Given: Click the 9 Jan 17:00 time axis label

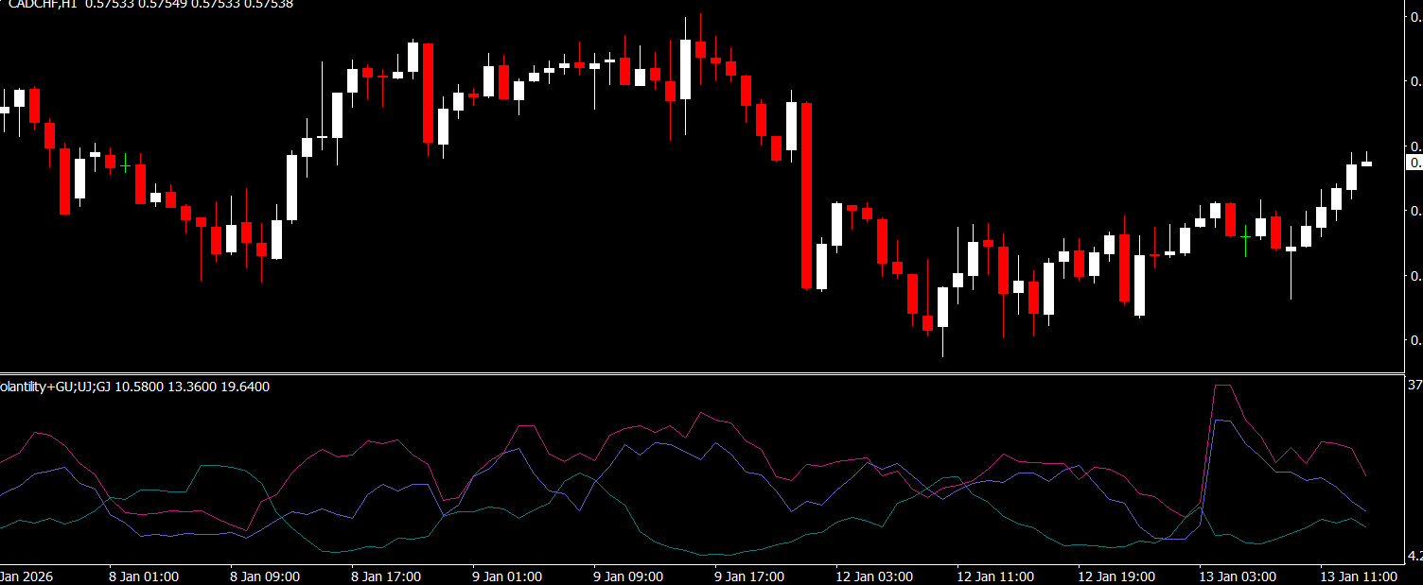Looking at the screenshot, I should [749, 576].
